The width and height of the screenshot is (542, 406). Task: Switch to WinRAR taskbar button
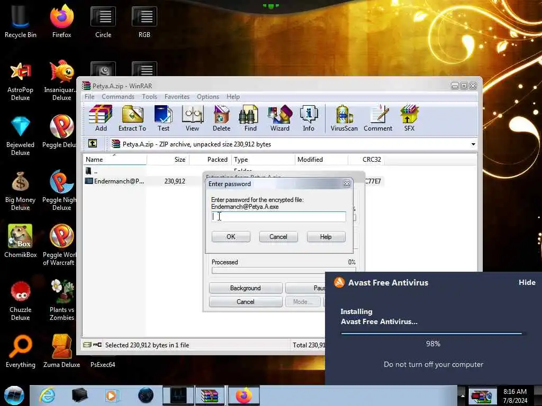click(210, 395)
